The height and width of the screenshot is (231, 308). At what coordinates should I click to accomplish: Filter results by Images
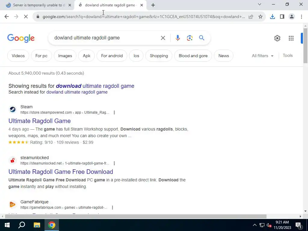coord(65,56)
